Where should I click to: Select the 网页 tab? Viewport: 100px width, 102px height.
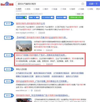(x=19, y=9)
